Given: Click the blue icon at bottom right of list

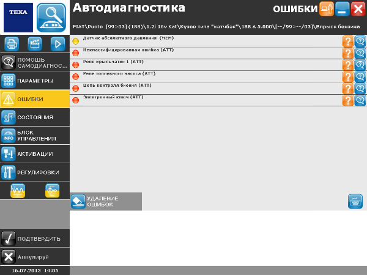Looking at the screenshot, I should point(355,202).
